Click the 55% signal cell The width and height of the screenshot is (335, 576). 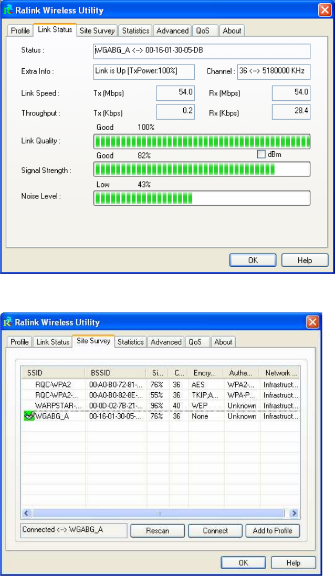157,395
